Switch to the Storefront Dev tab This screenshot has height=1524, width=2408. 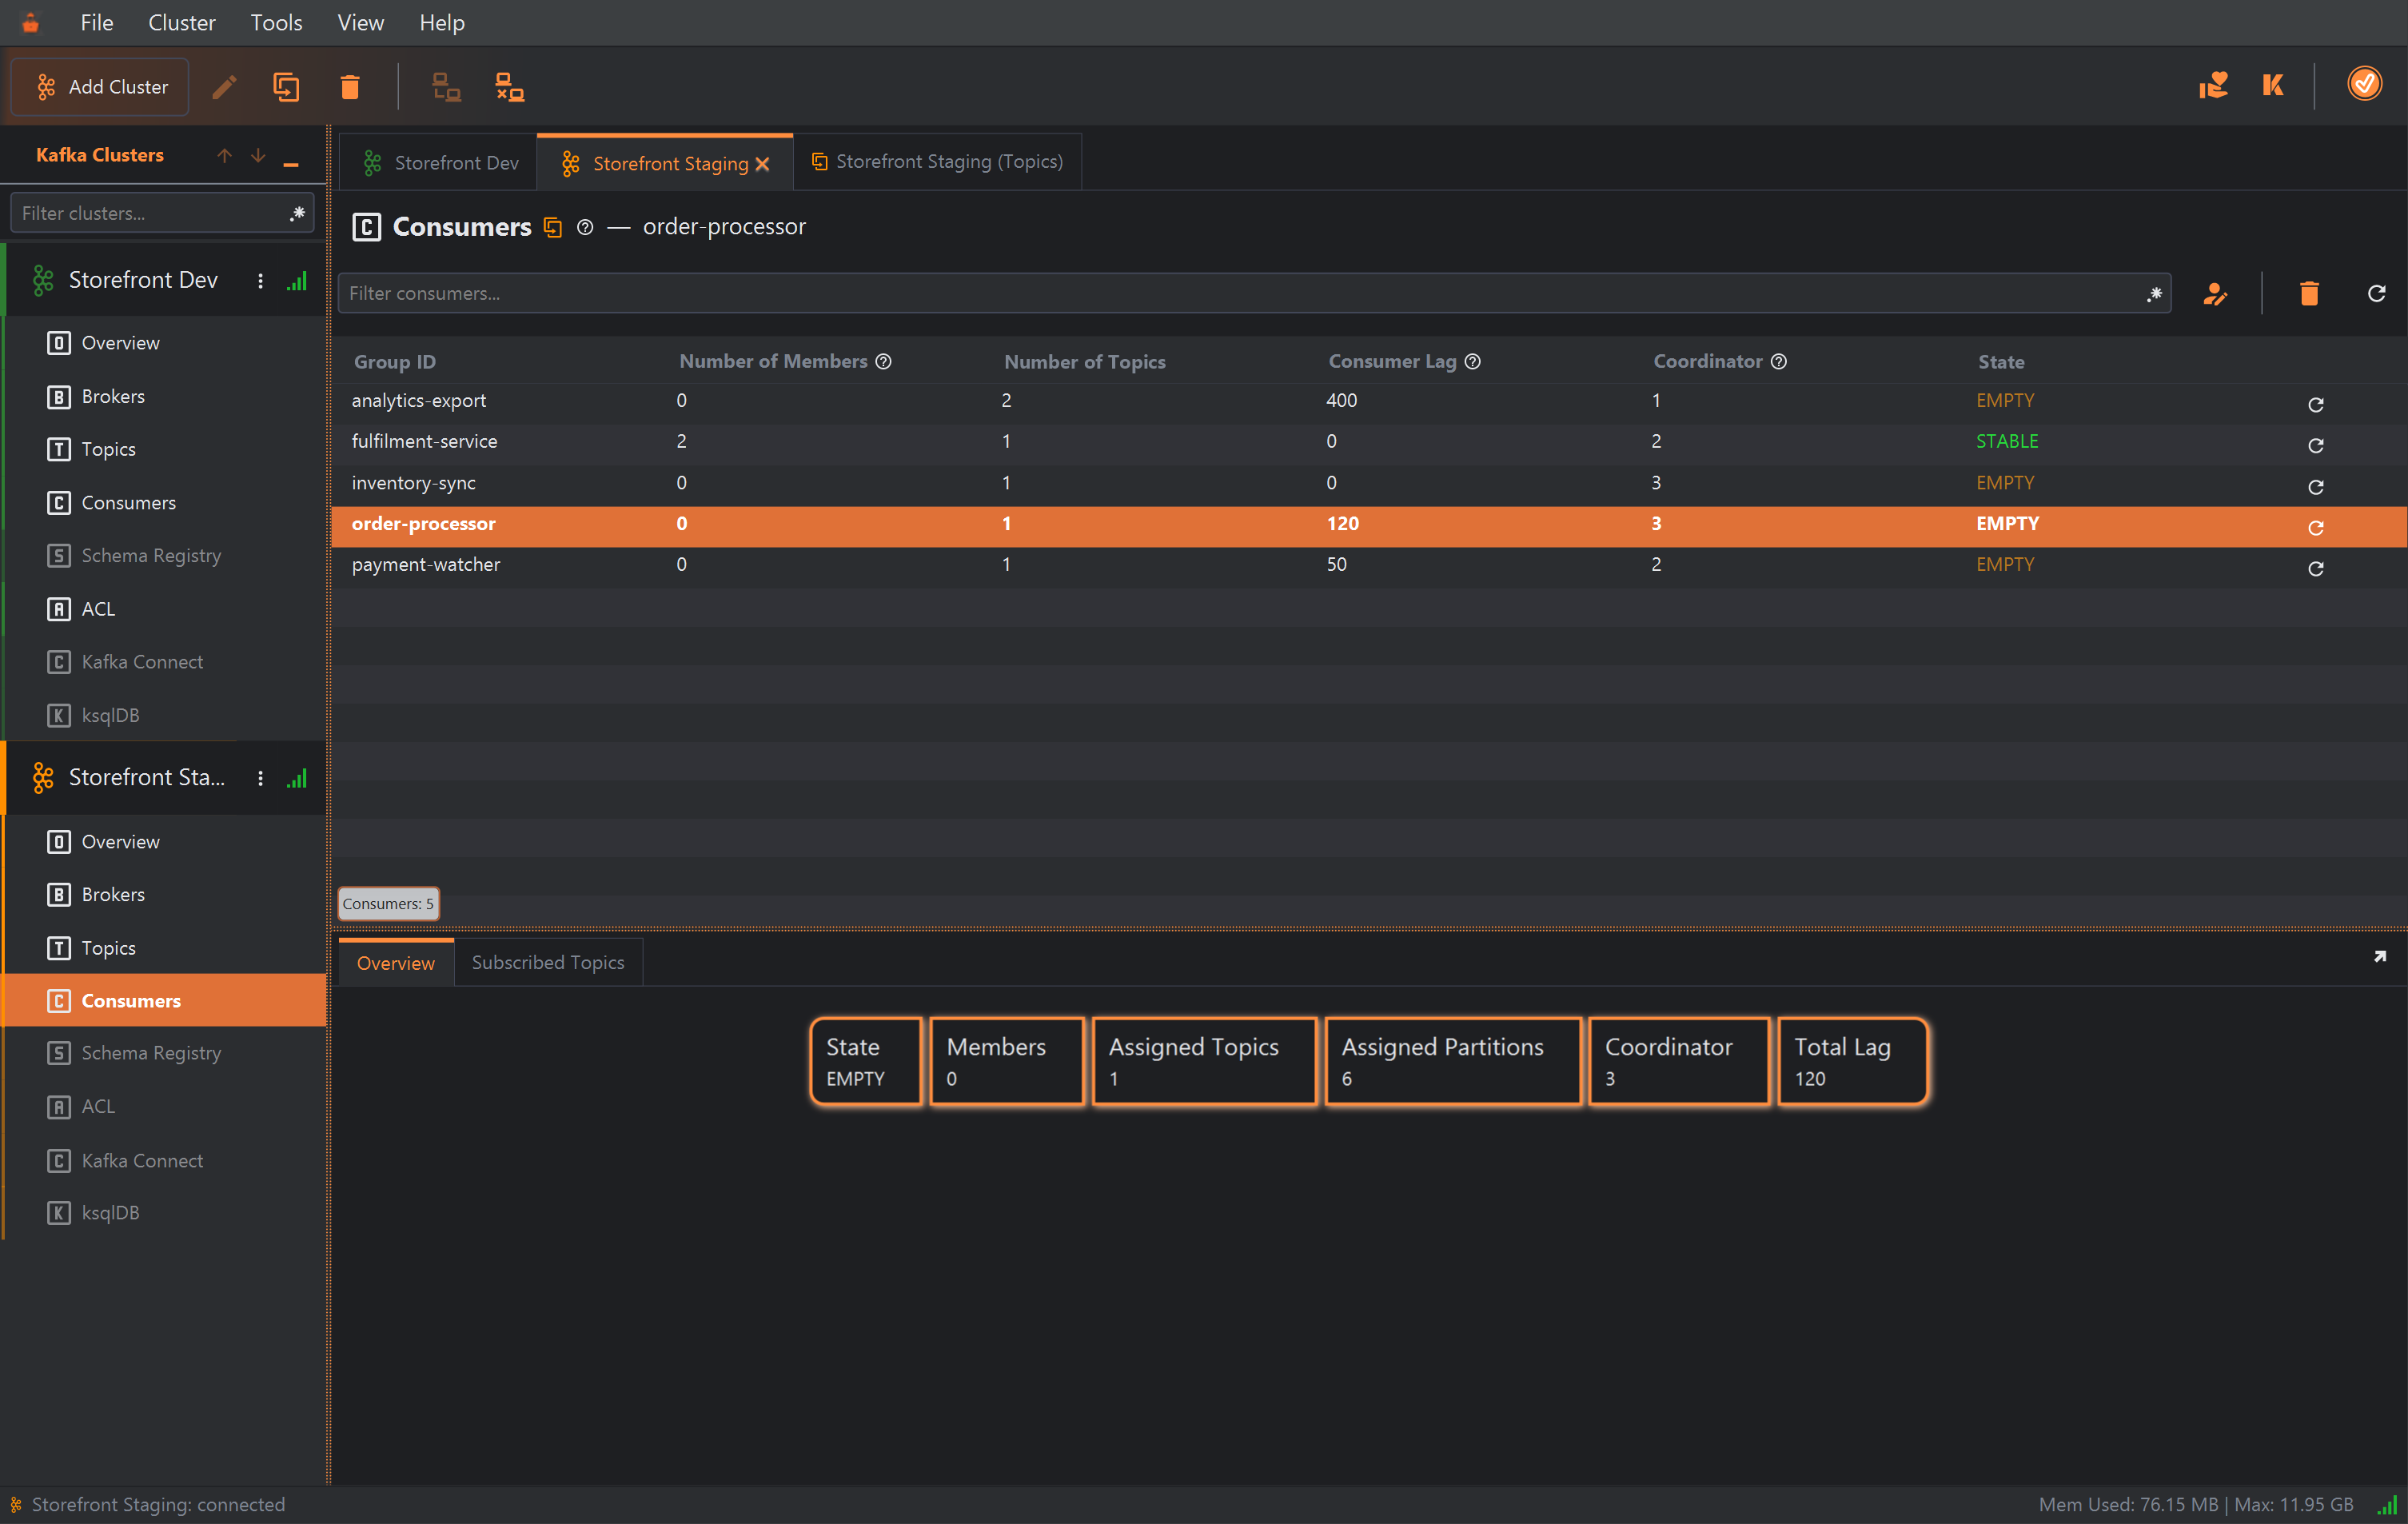[439, 162]
